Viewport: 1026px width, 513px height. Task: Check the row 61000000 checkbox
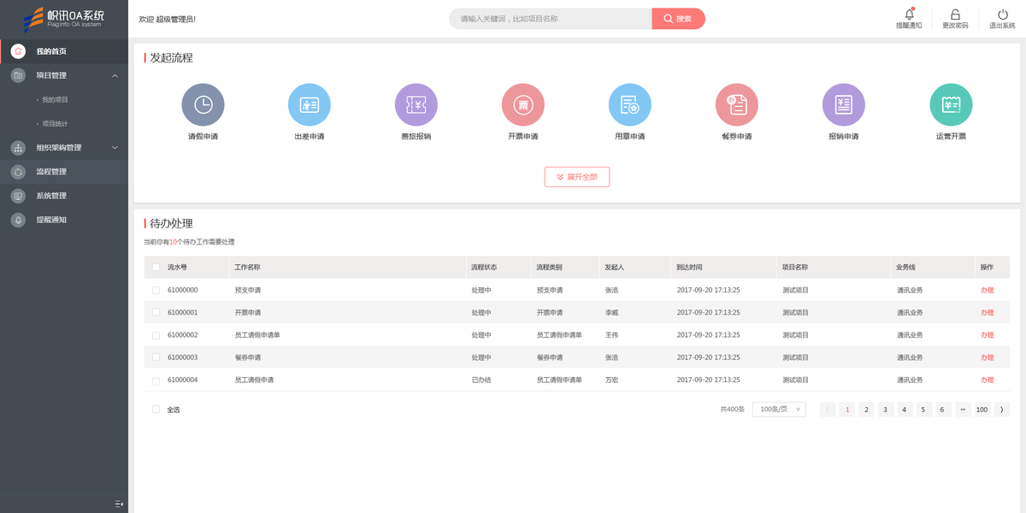[x=156, y=290]
